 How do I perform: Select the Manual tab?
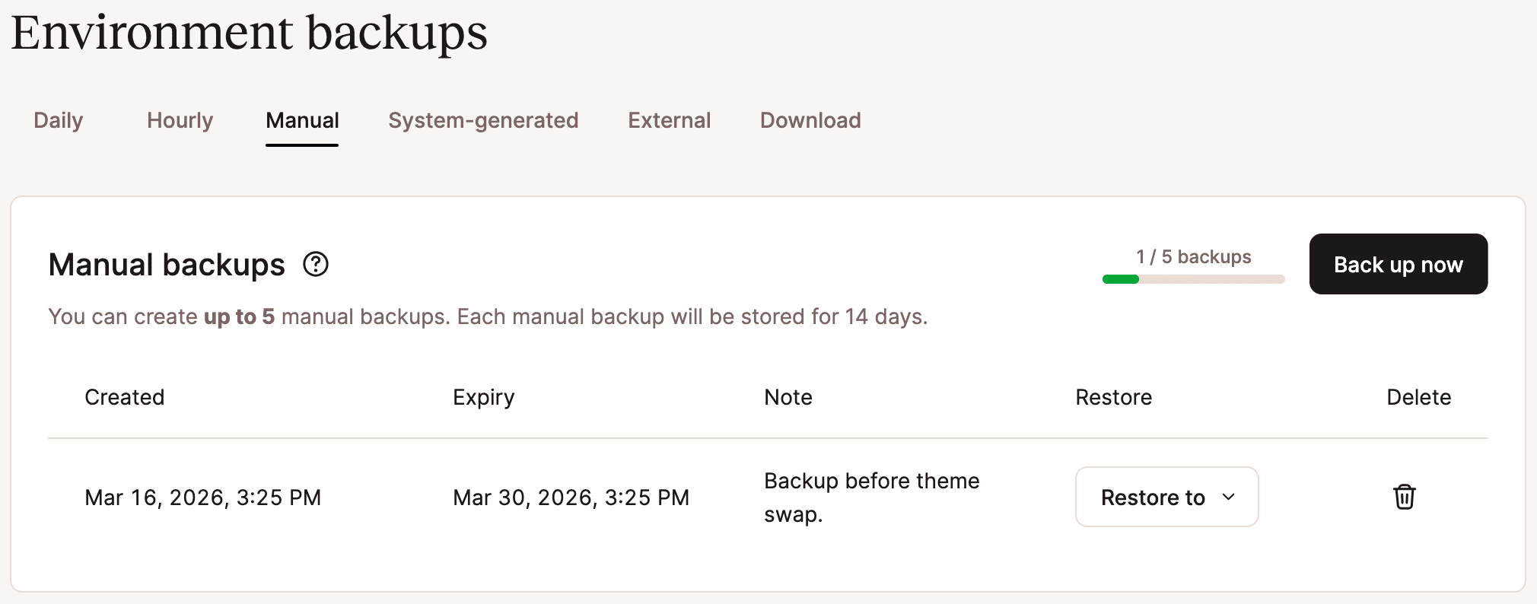(x=301, y=120)
